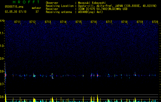This screenshot has height=102, width=161.
Task: Click the 0.9 kHz frequency axis label
Action: coord(2,59)
